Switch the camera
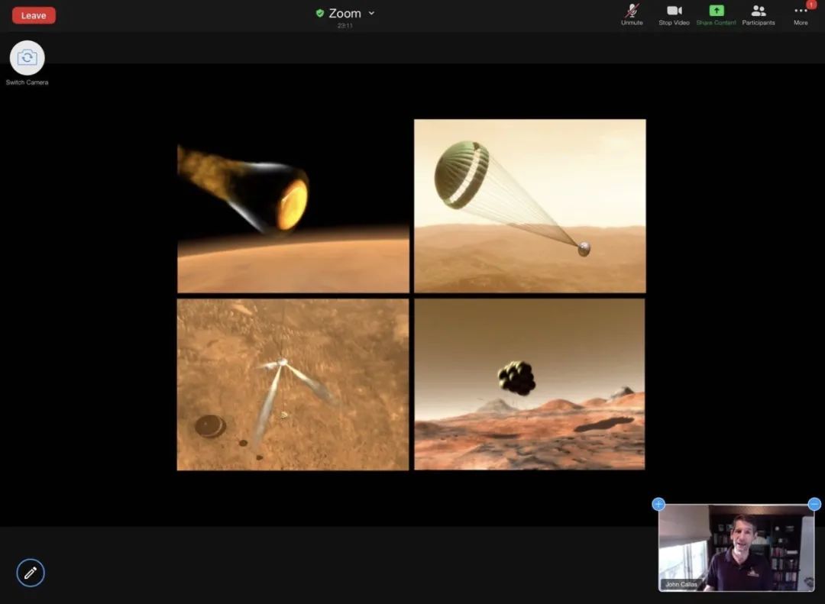This screenshot has width=825, height=604. [27, 58]
